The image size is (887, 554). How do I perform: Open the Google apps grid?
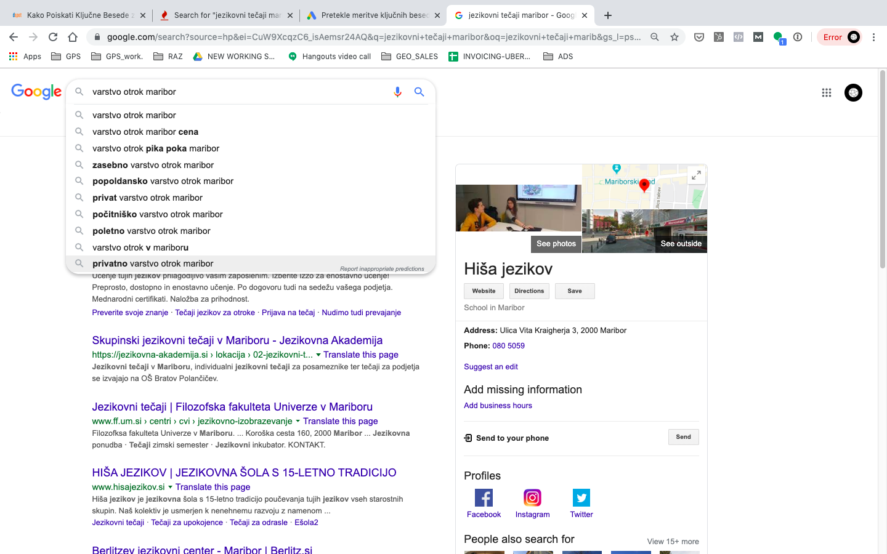tap(827, 92)
